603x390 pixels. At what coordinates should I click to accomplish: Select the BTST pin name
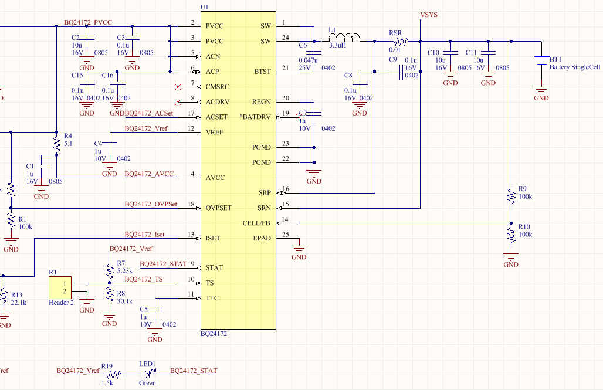263,72
